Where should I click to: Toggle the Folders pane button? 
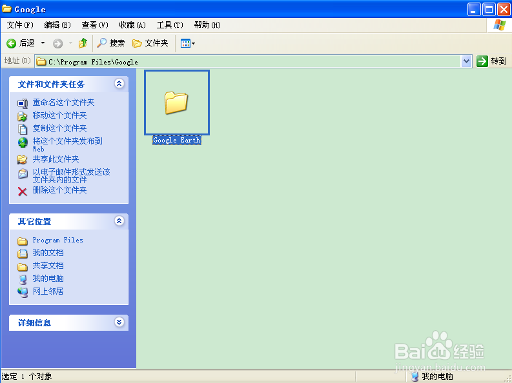(x=150, y=43)
